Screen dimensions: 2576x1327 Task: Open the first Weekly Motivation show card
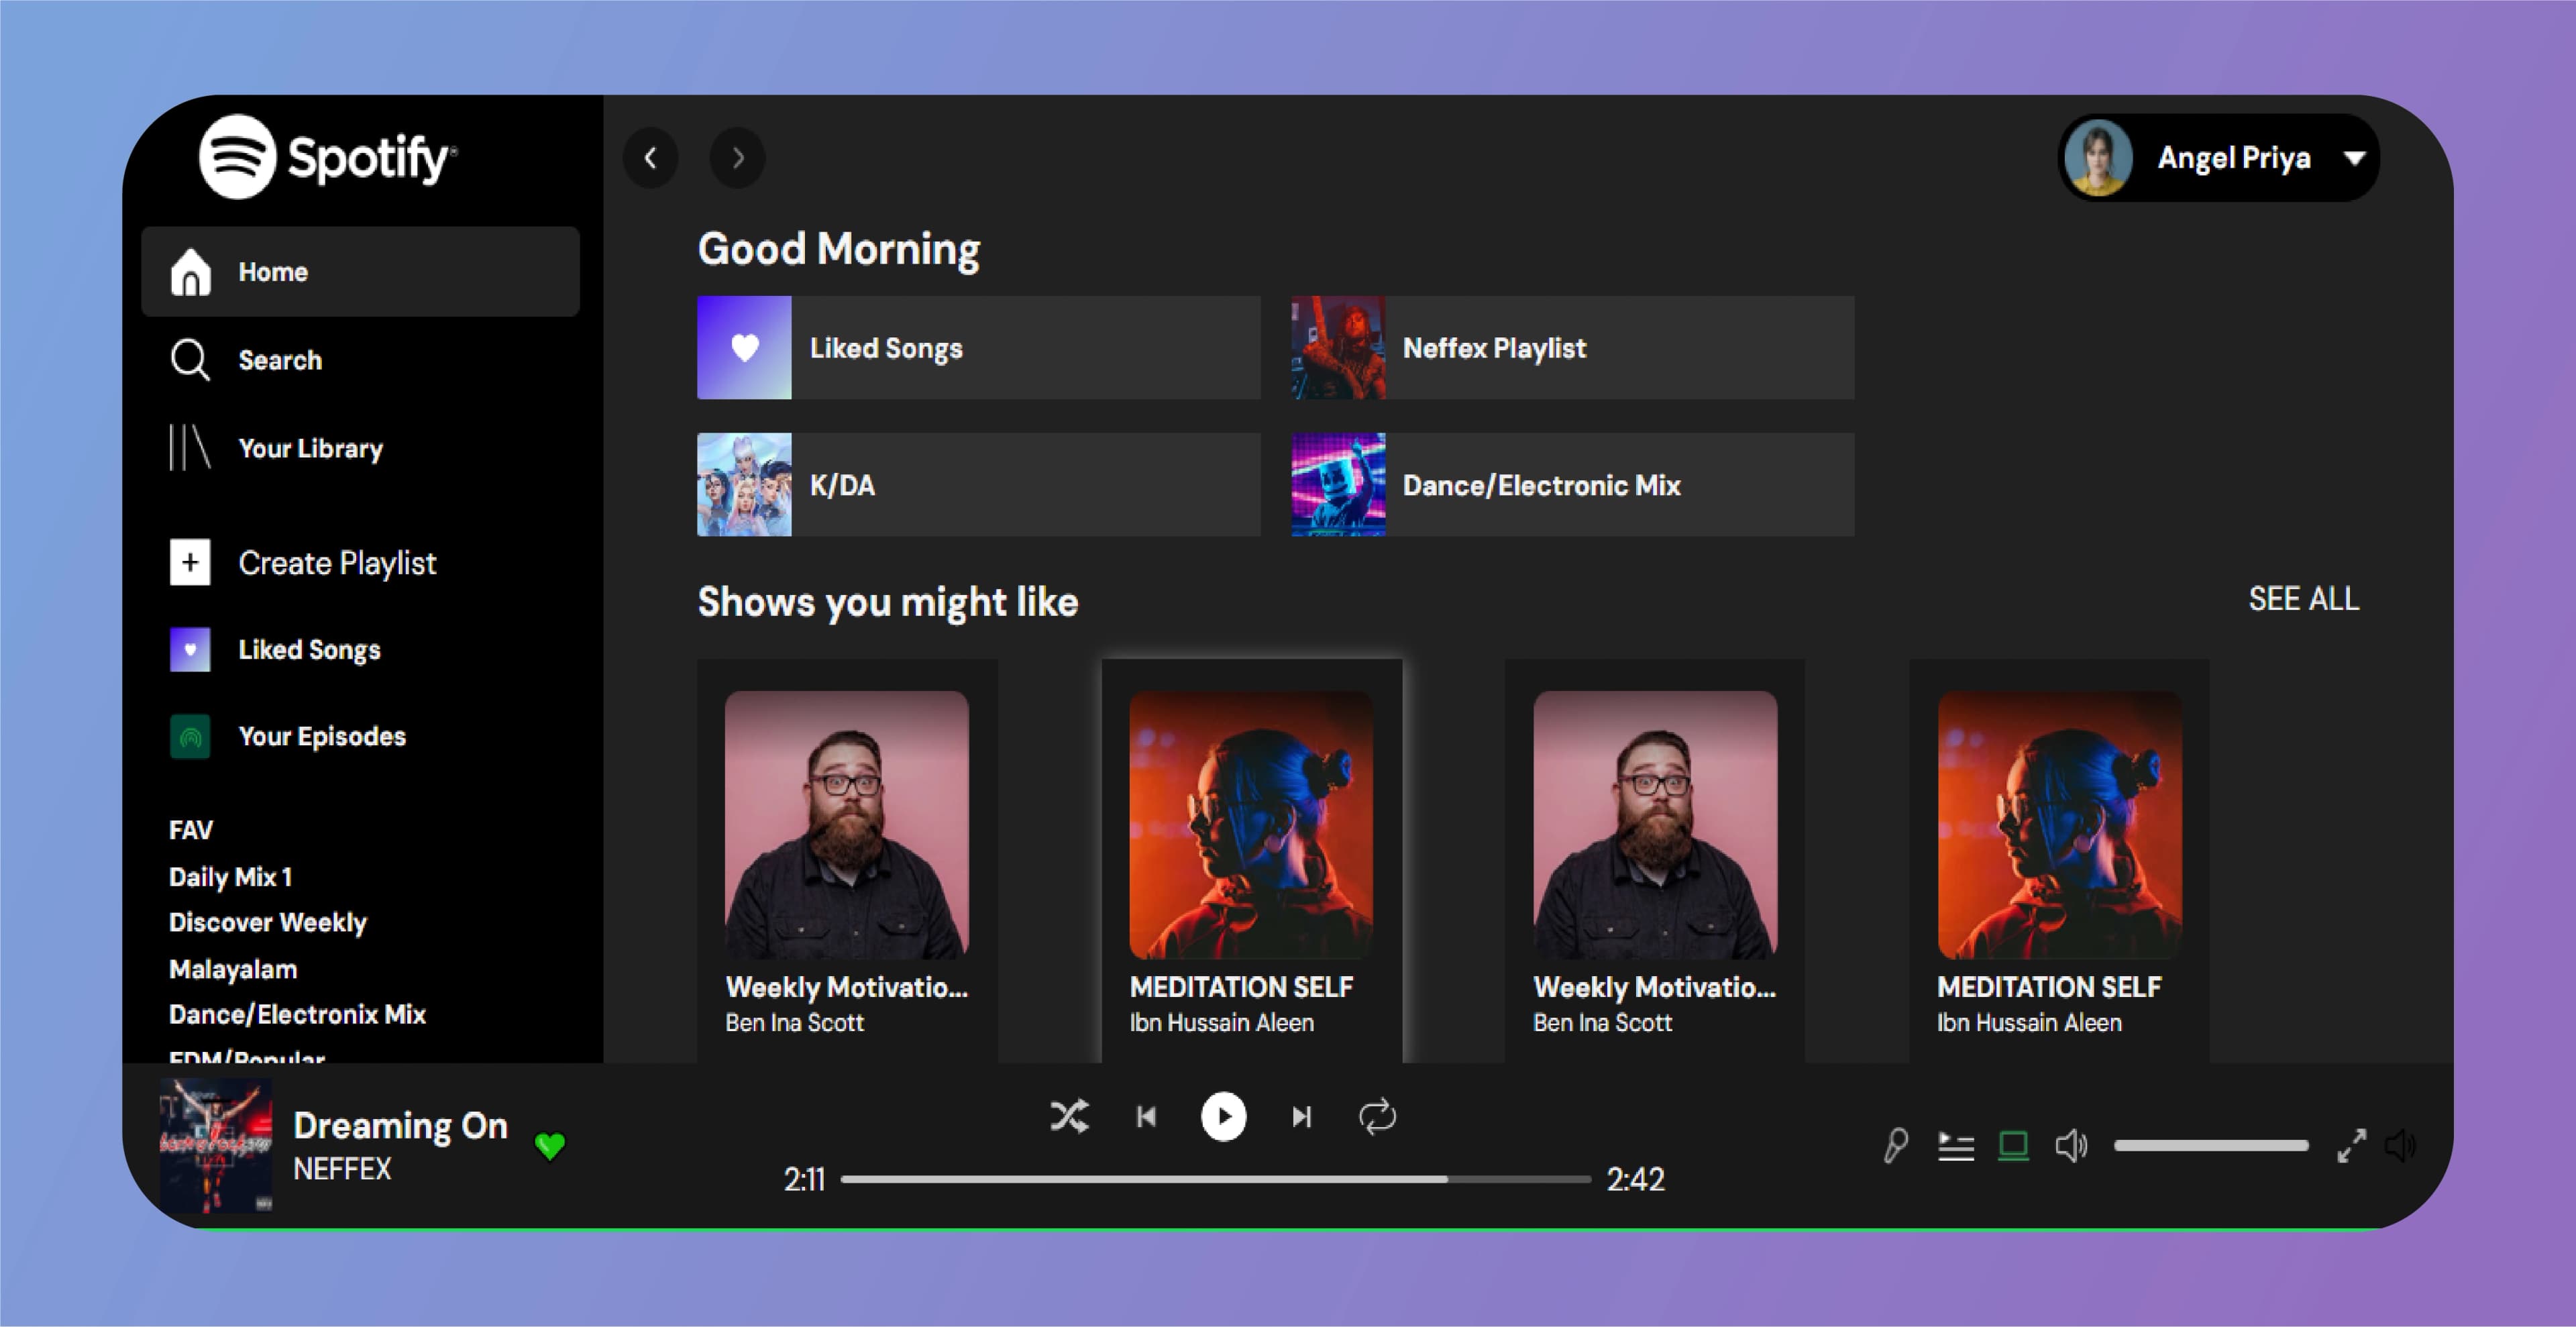coord(847,860)
